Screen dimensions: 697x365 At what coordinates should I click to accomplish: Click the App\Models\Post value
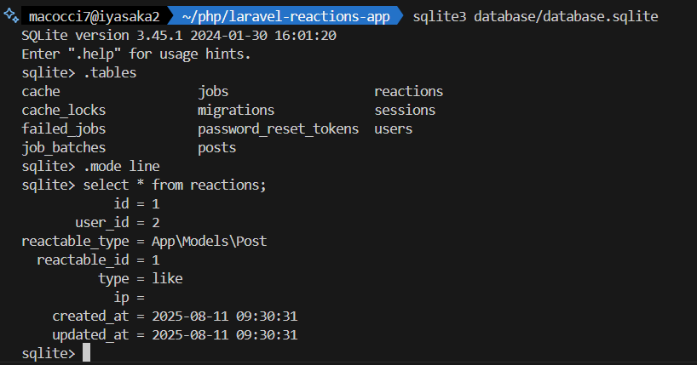[x=210, y=241]
